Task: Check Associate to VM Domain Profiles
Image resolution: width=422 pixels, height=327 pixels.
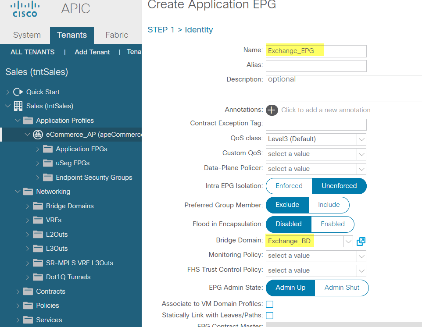Action: 269,304
